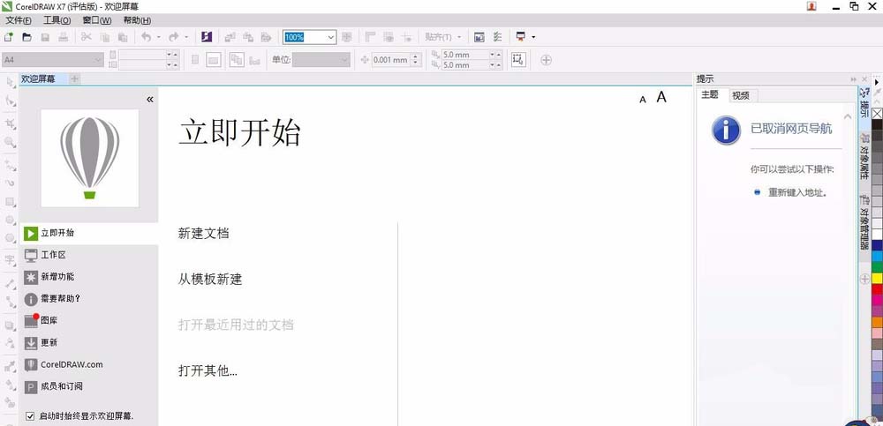Click the Open file folder icon
Image resolution: width=883 pixels, height=426 pixels.
point(26,37)
